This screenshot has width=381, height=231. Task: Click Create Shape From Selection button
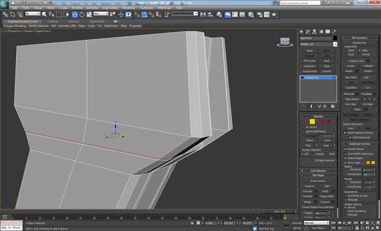[318, 207]
